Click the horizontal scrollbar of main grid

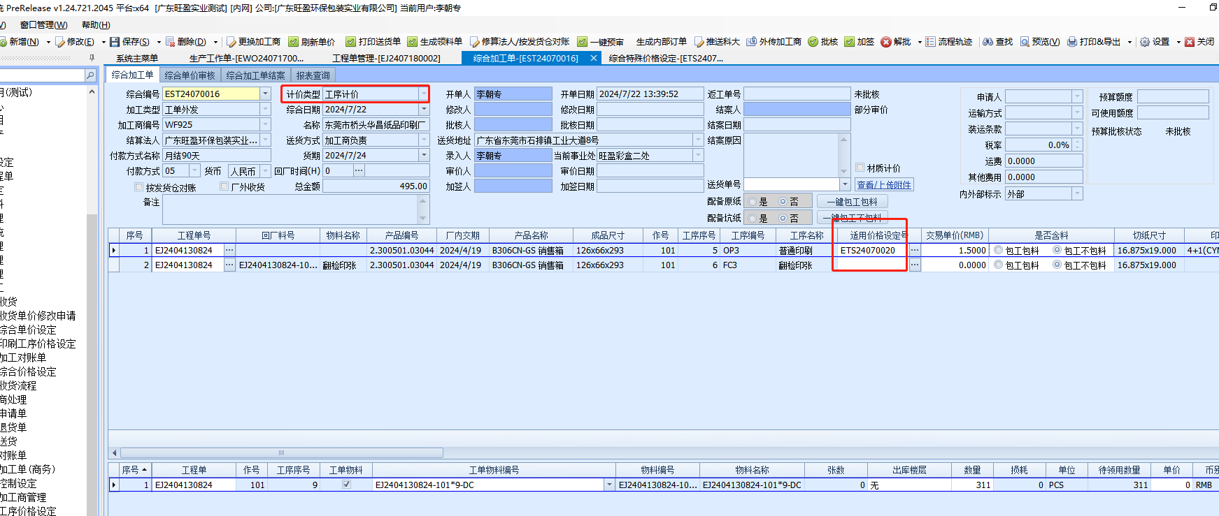click(282, 452)
